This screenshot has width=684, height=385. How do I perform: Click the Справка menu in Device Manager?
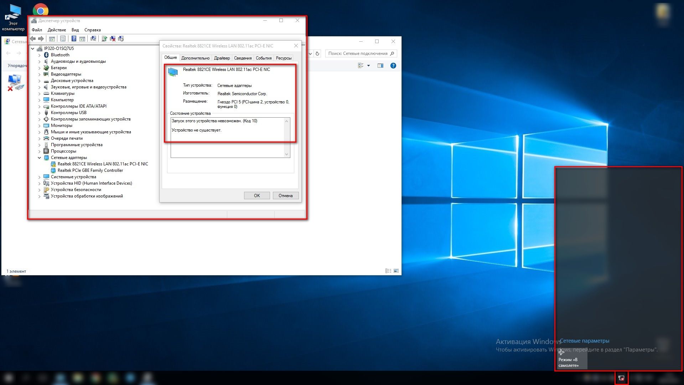(x=92, y=29)
